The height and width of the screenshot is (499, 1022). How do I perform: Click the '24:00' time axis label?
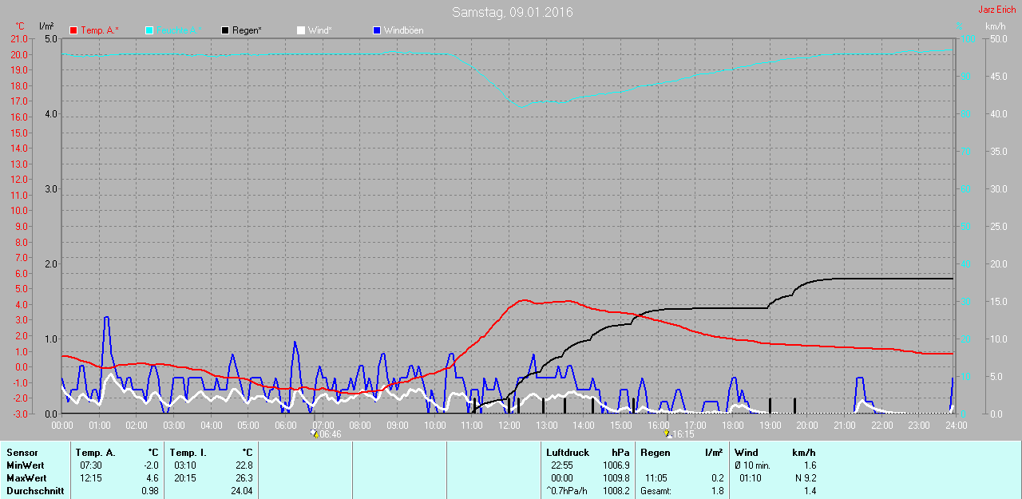(956, 426)
